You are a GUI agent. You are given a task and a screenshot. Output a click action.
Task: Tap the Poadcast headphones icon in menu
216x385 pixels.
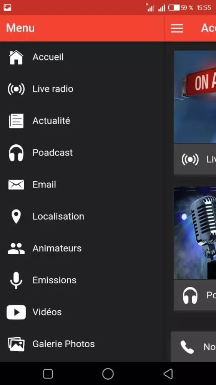click(x=16, y=153)
